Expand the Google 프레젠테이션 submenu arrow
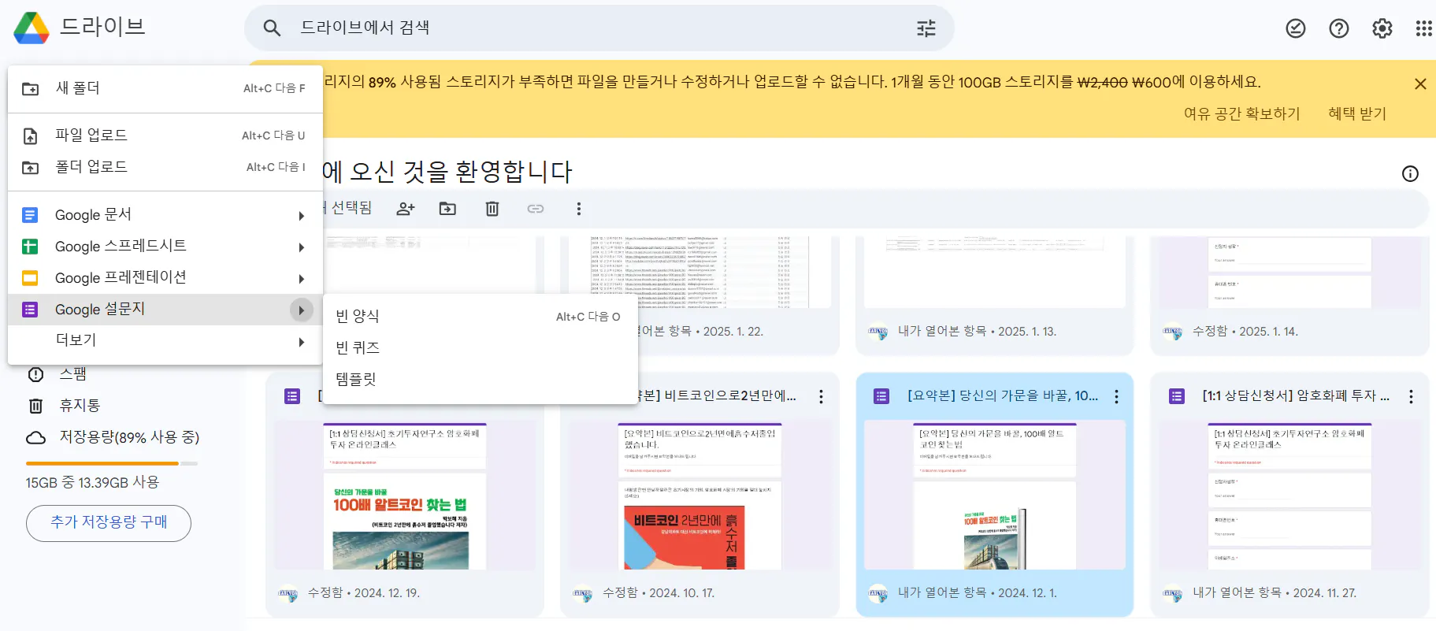 pyautogui.click(x=301, y=279)
